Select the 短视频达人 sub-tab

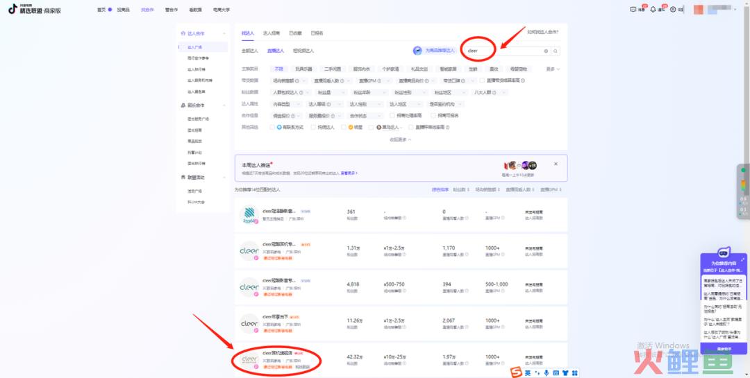tap(303, 51)
